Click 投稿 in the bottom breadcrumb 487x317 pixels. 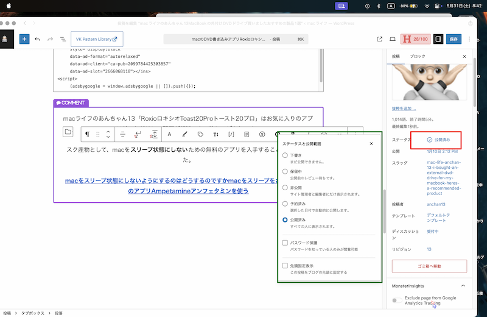[7, 313]
